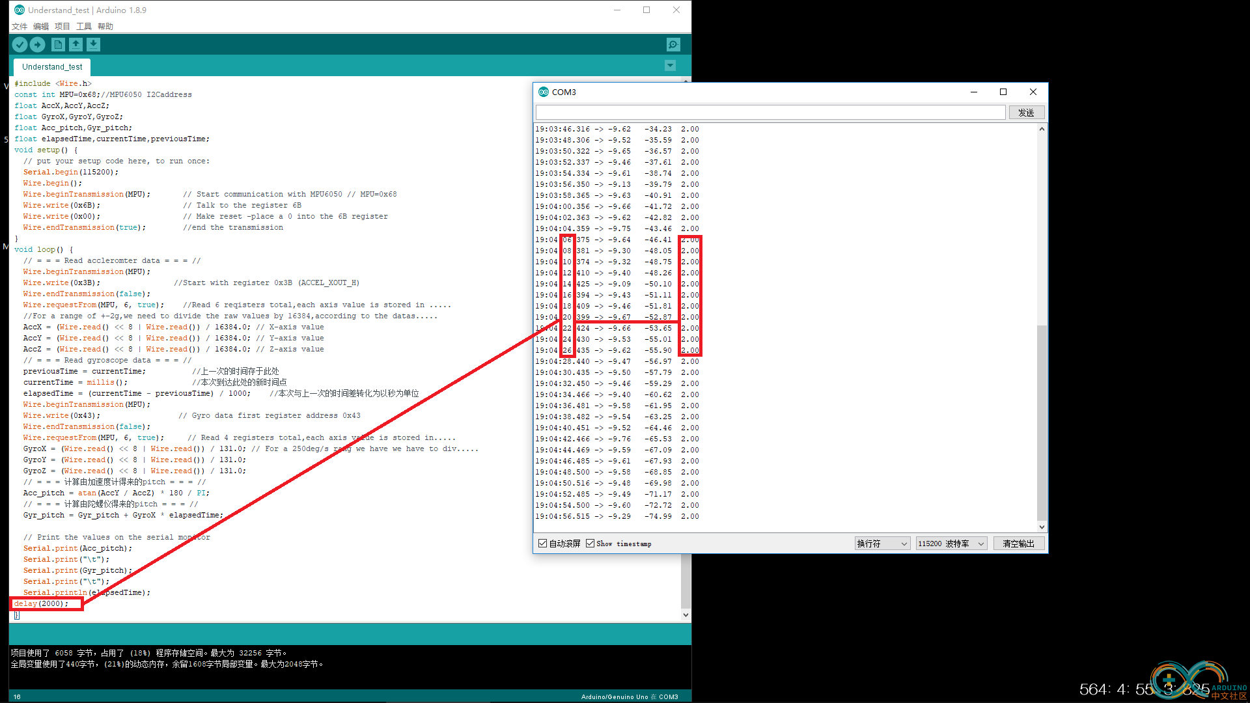1250x703 pixels.
Task: Click the delay(2000); code line
Action: pos(41,603)
